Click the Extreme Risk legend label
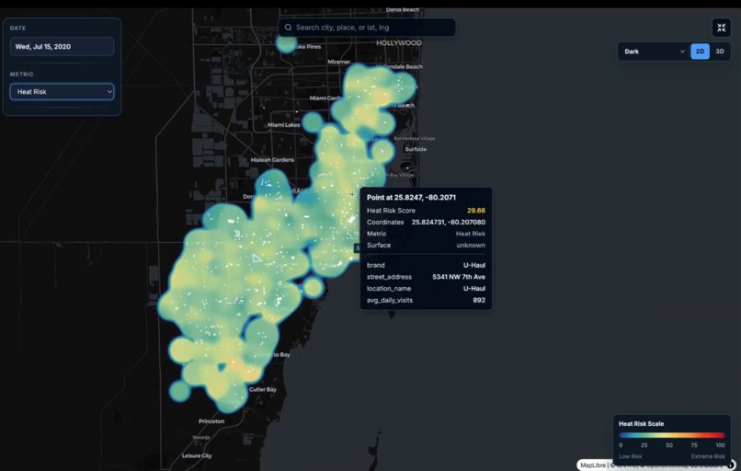 point(708,456)
